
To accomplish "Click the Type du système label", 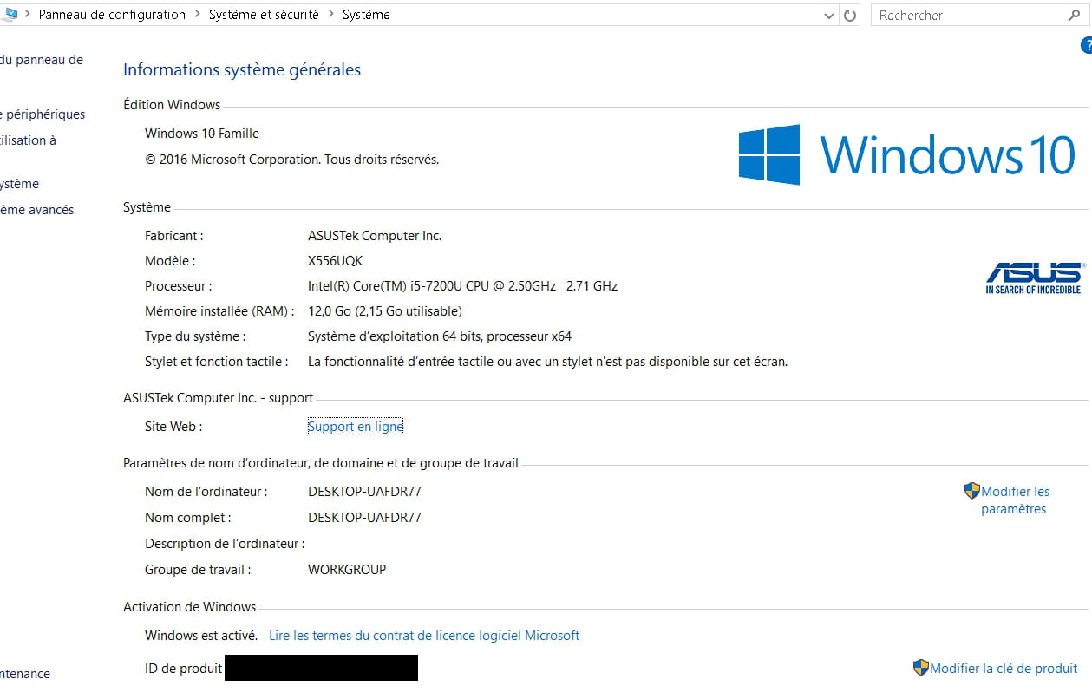I will coord(195,336).
